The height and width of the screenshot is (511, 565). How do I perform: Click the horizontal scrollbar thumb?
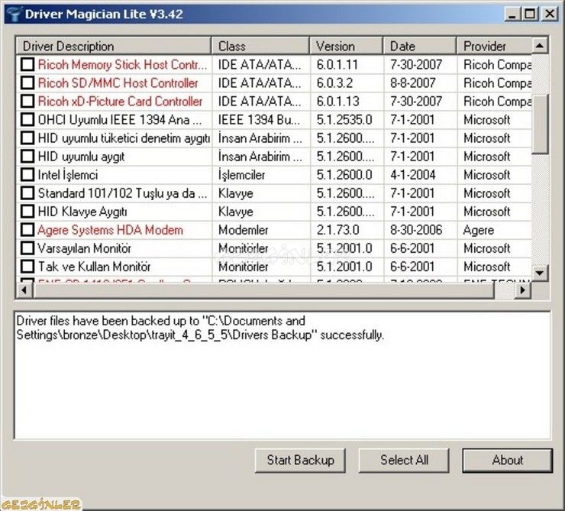(x=263, y=290)
